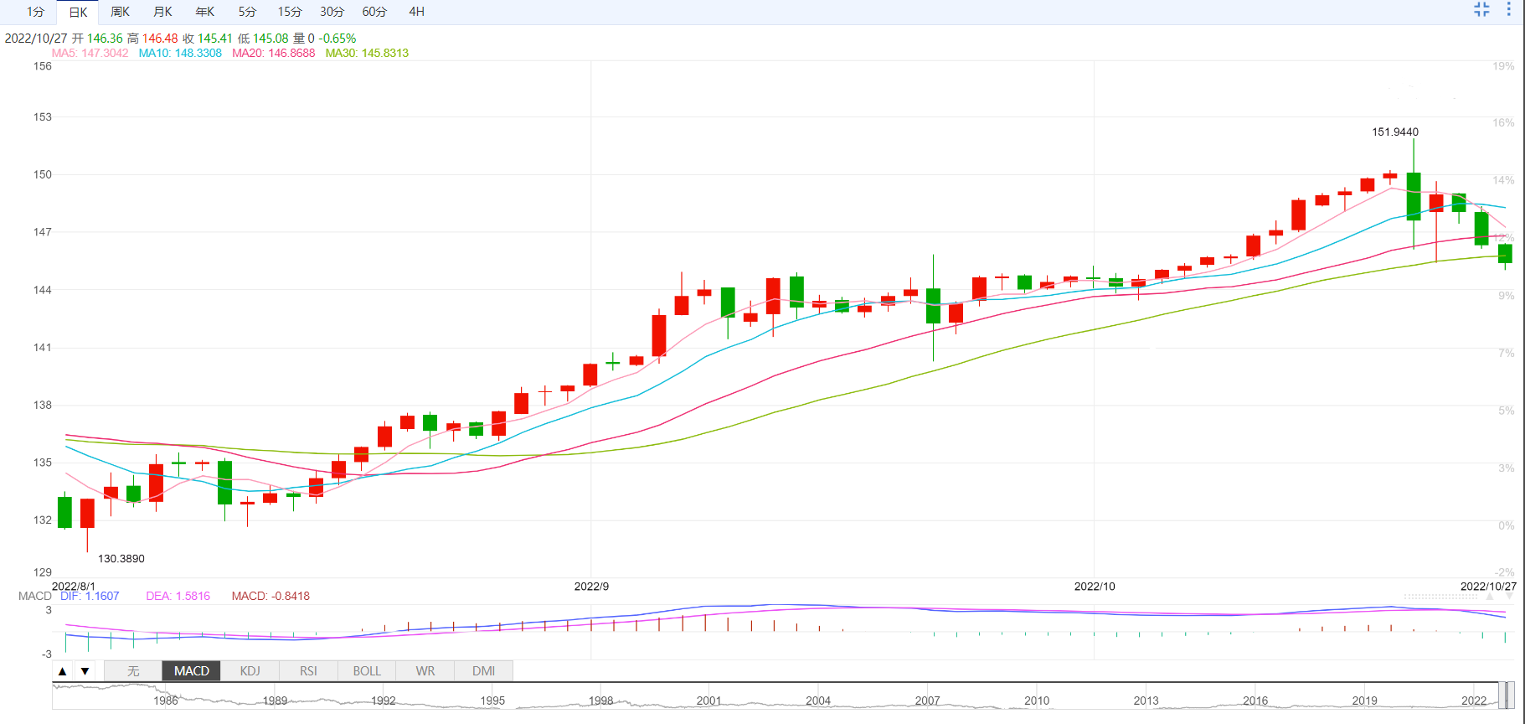Screen dimensions: 1525x724
Task: Select the 30分 timeframe tab
Action: click(x=332, y=12)
